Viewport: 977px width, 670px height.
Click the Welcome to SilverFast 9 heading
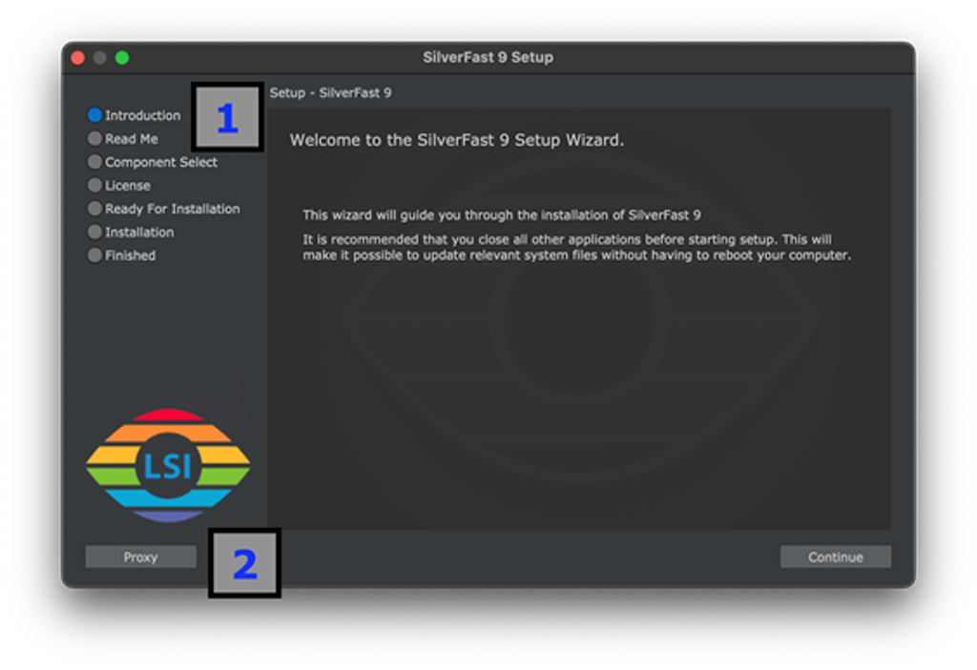(456, 140)
